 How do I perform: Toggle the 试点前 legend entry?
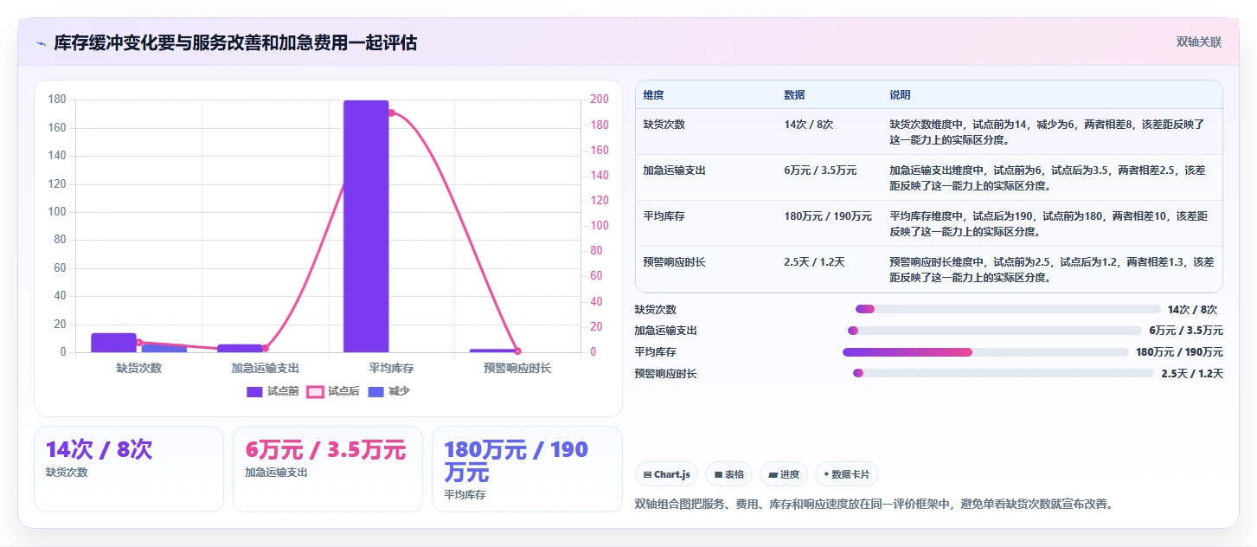point(273,392)
